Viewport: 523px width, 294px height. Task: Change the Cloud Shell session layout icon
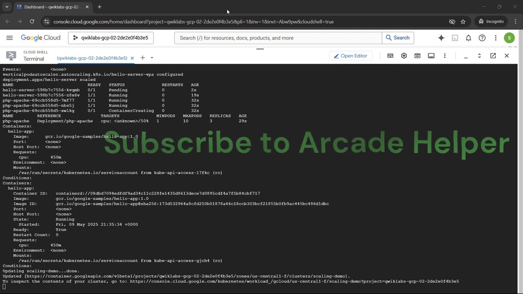(431, 56)
